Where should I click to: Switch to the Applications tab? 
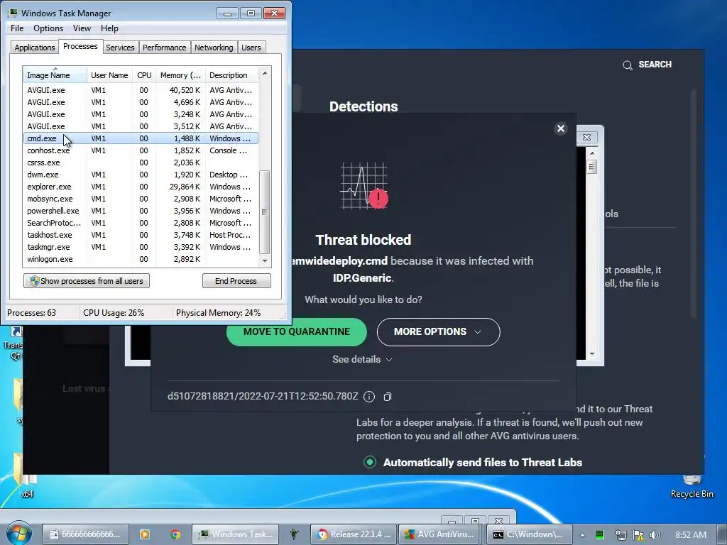(35, 48)
